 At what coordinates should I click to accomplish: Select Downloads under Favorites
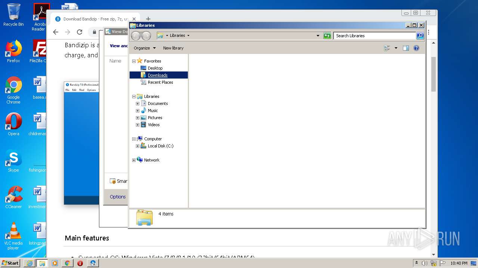[158, 75]
